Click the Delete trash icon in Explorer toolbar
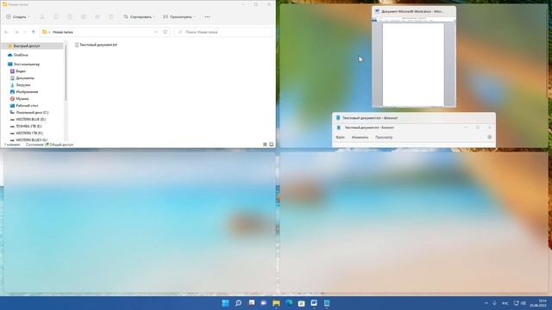The height and width of the screenshot is (310, 552). tap(111, 17)
